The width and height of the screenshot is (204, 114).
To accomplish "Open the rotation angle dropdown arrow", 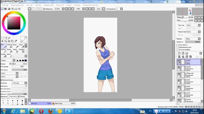I will pos(84,9).
